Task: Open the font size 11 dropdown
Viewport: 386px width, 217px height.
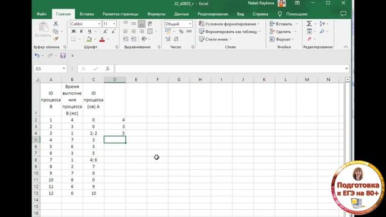Action: pyautogui.click(x=114, y=24)
